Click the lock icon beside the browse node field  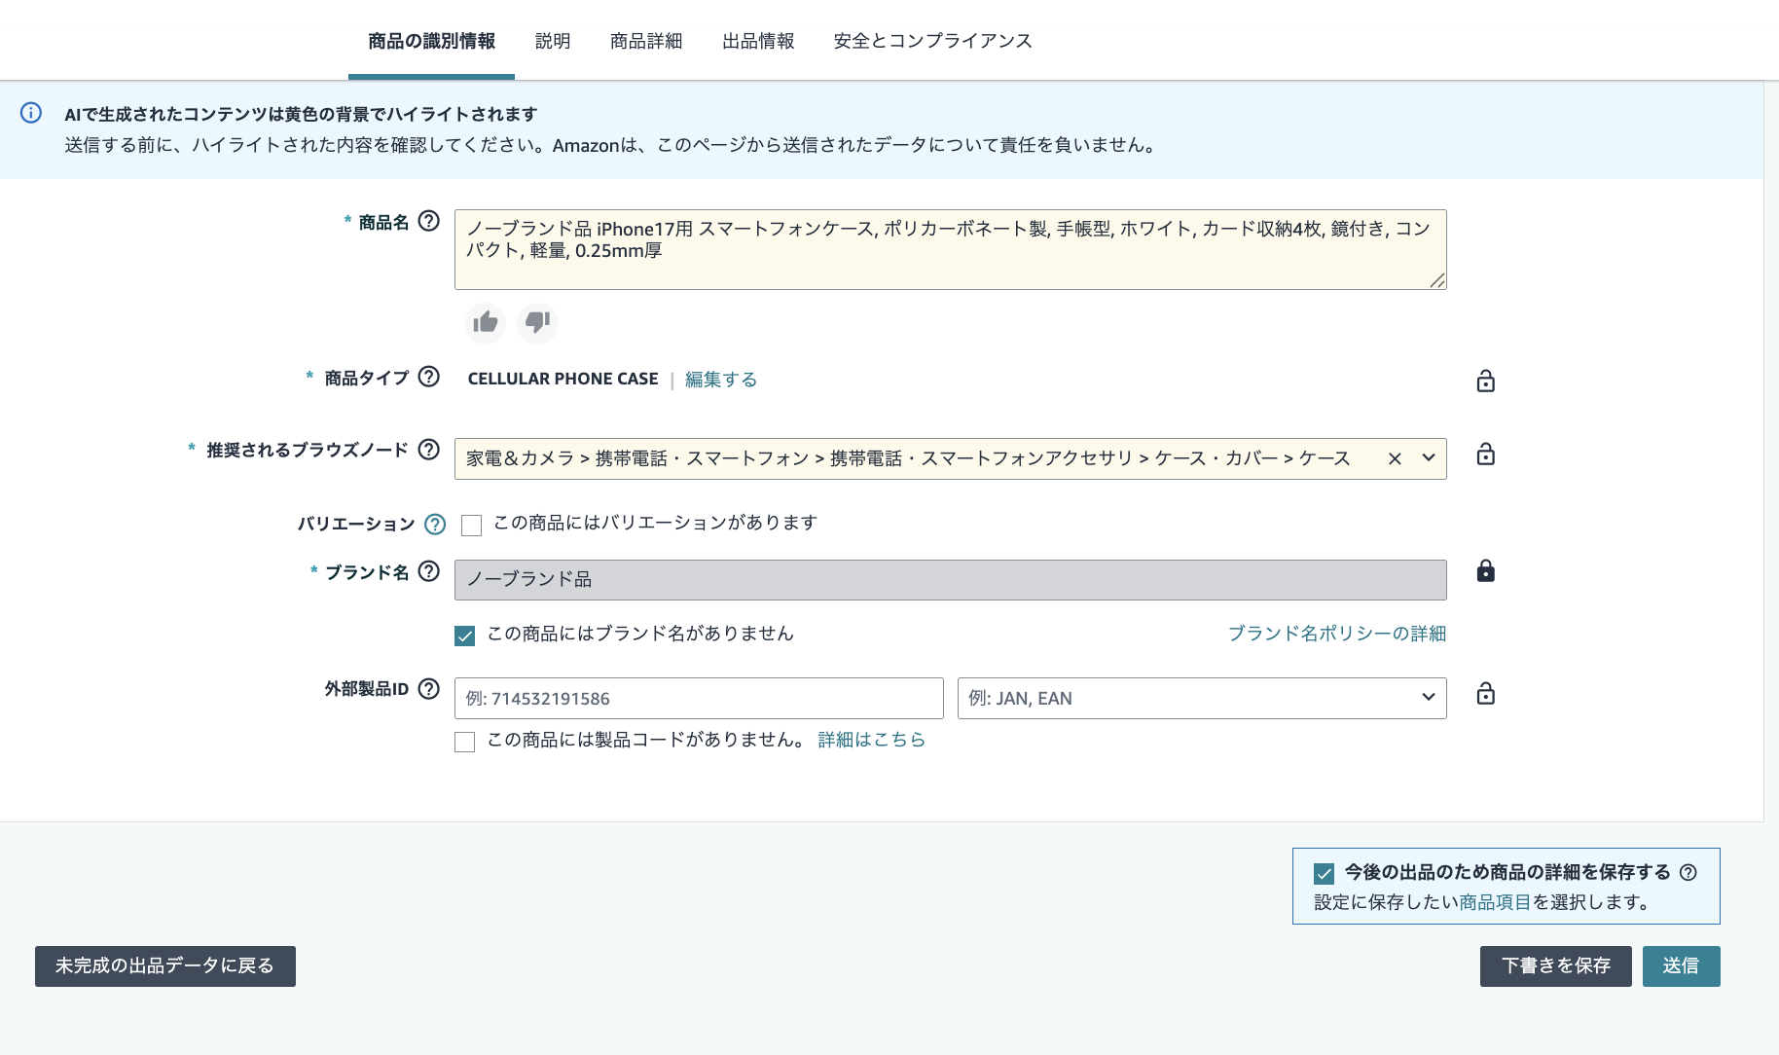pos(1485,455)
